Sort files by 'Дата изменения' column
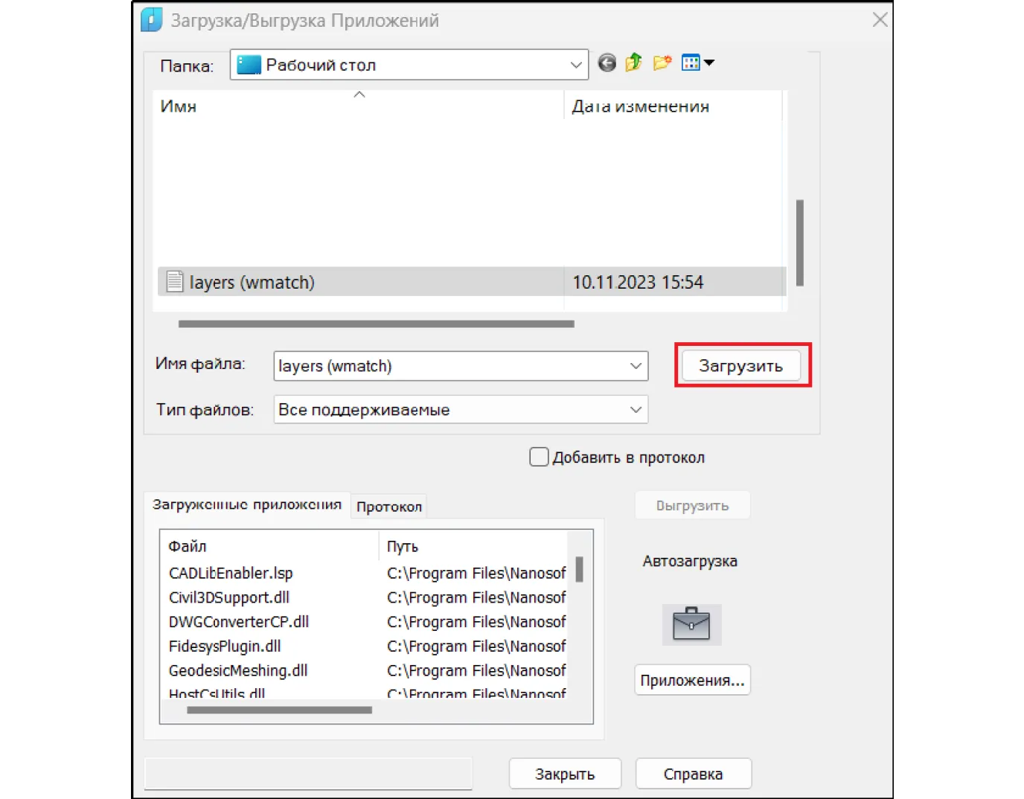Viewport: 1024px width, 799px height. pos(640,106)
